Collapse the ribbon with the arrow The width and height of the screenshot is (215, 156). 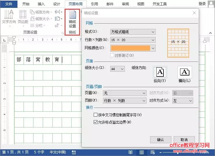(x=210, y=33)
